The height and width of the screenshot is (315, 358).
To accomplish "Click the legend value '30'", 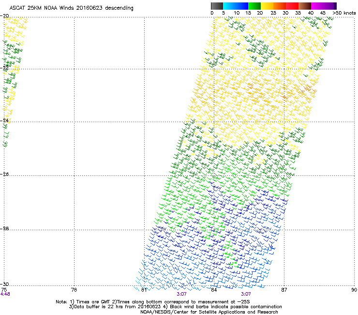I will pyautogui.click(x=285, y=13).
